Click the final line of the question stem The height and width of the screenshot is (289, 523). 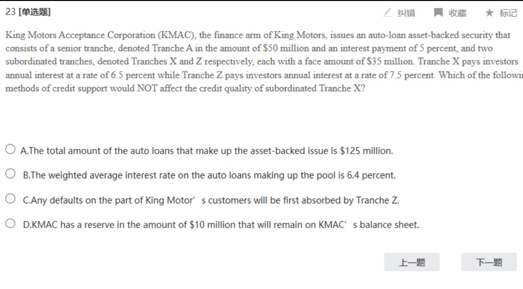pos(185,88)
